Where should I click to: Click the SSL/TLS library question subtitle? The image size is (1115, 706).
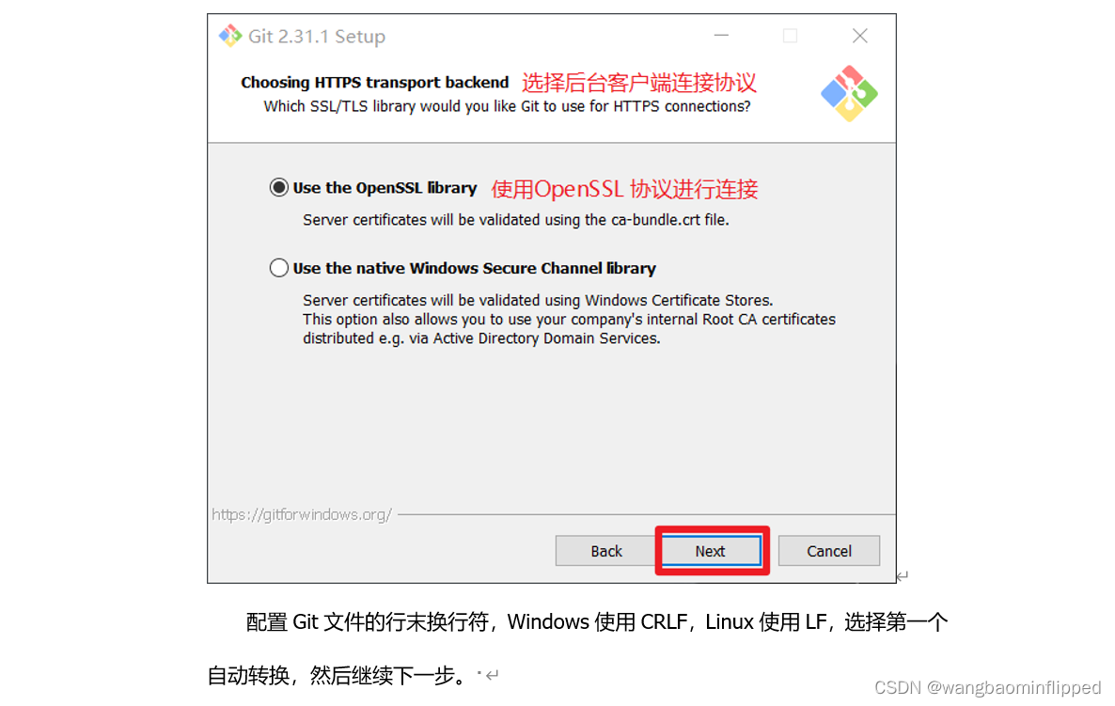507,106
